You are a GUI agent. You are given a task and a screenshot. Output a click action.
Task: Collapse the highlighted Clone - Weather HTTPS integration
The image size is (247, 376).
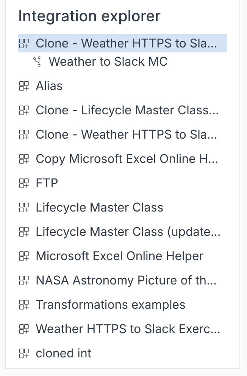pyautogui.click(x=24, y=44)
